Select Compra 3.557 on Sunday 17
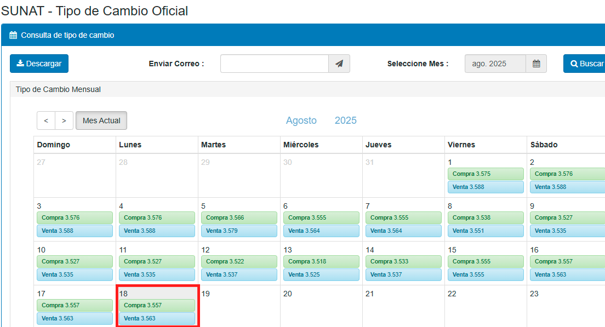This screenshot has width=605, height=327. coord(75,306)
